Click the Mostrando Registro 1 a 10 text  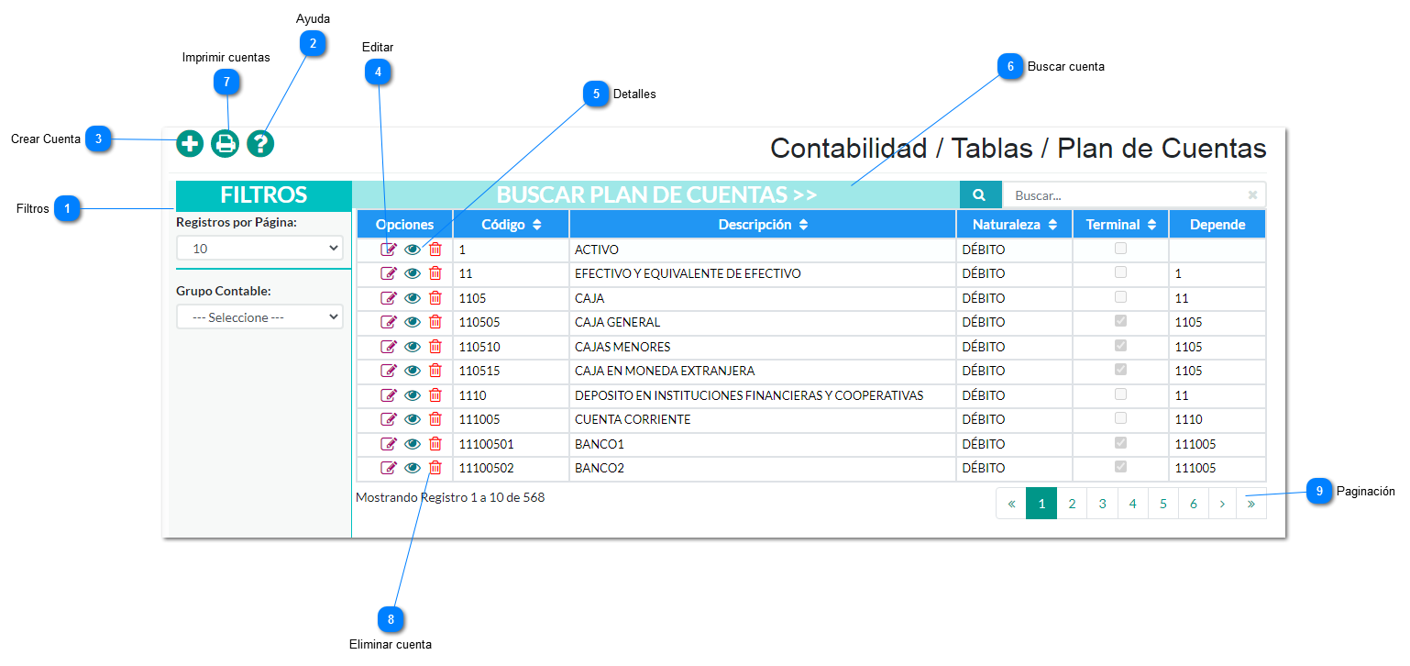[x=450, y=497]
